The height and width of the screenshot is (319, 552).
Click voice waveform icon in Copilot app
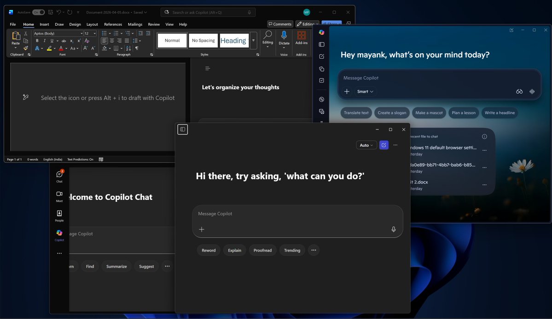point(532,91)
